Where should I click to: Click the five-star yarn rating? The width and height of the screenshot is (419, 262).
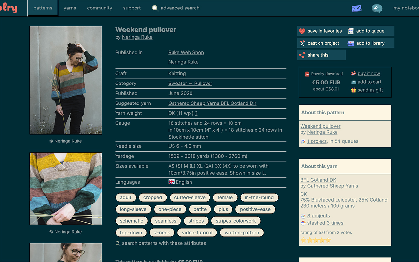(x=316, y=240)
